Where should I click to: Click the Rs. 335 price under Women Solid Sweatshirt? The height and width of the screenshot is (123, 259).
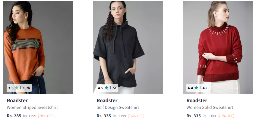pyautogui.click(x=194, y=116)
